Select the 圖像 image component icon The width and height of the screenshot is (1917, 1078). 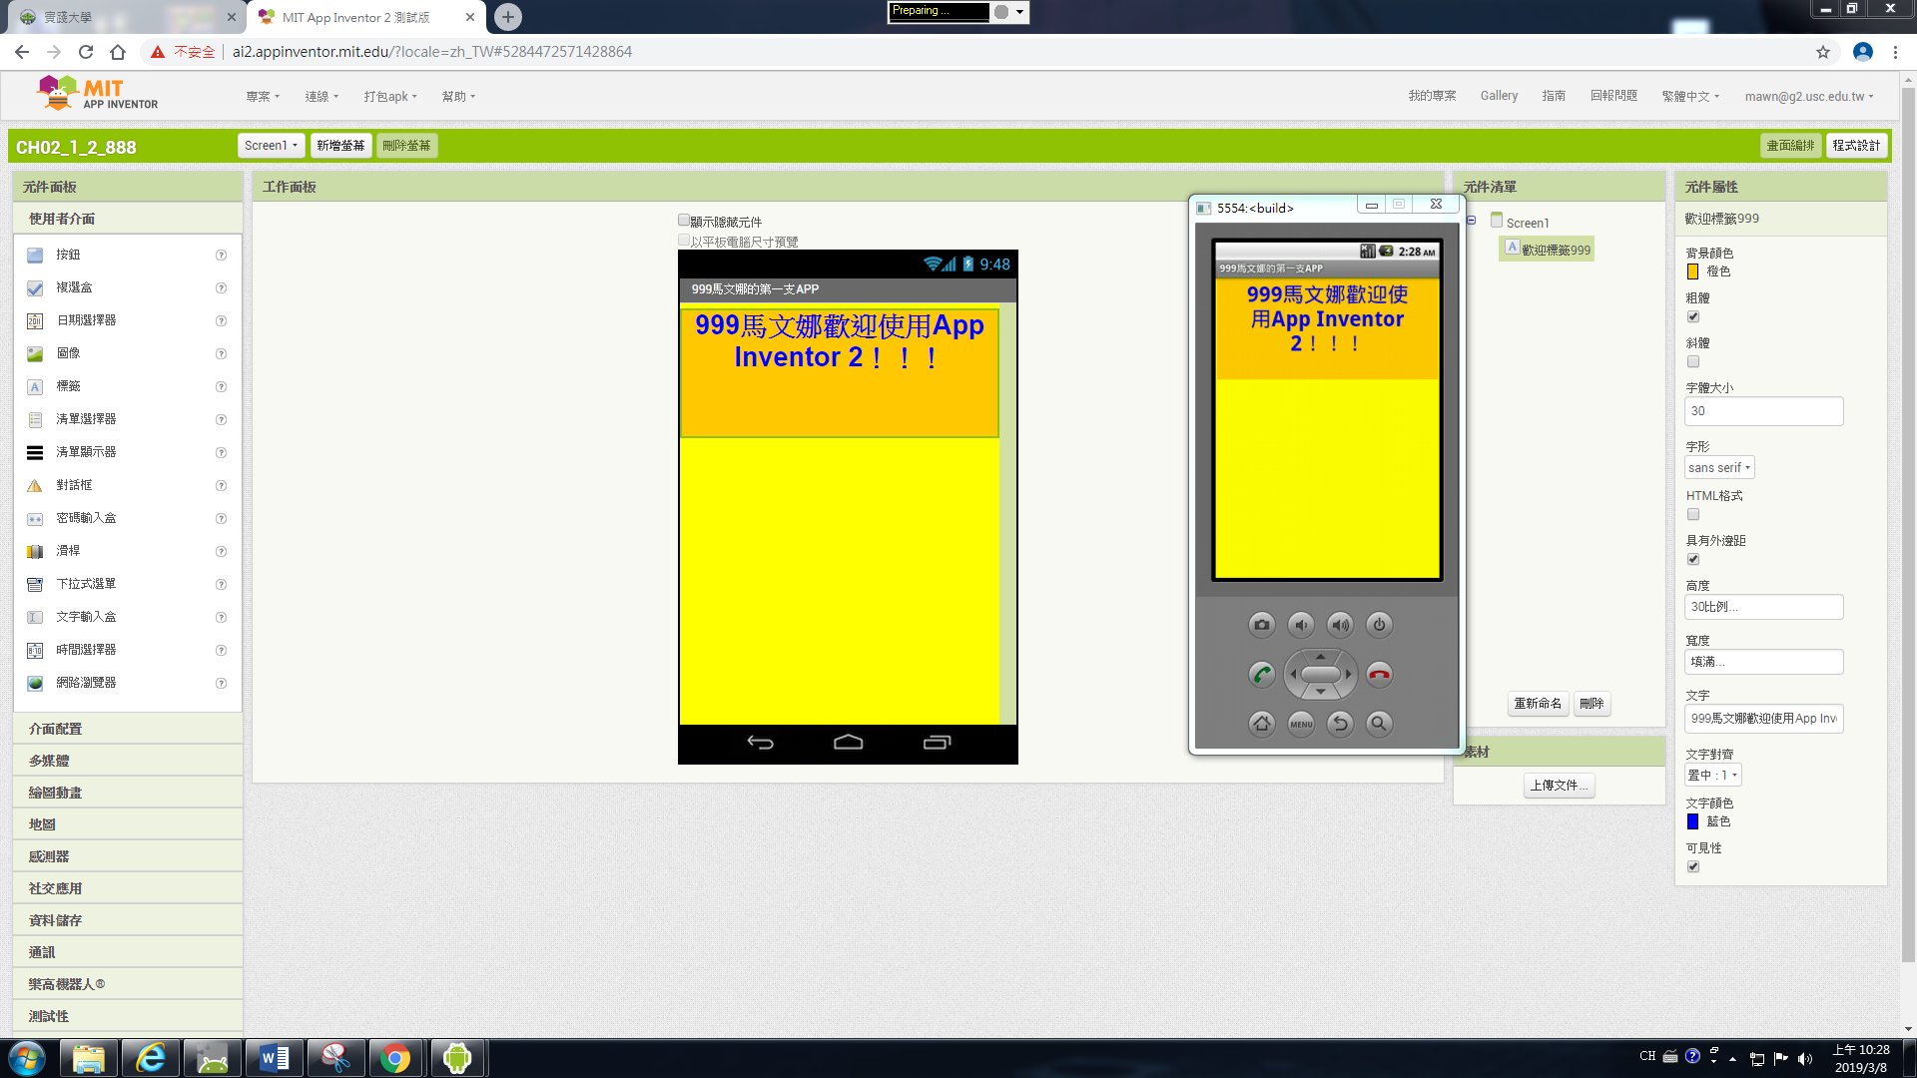(x=35, y=354)
